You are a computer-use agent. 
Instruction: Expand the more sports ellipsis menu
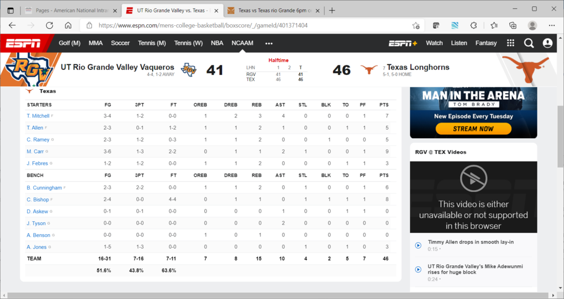pyautogui.click(x=269, y=43)
